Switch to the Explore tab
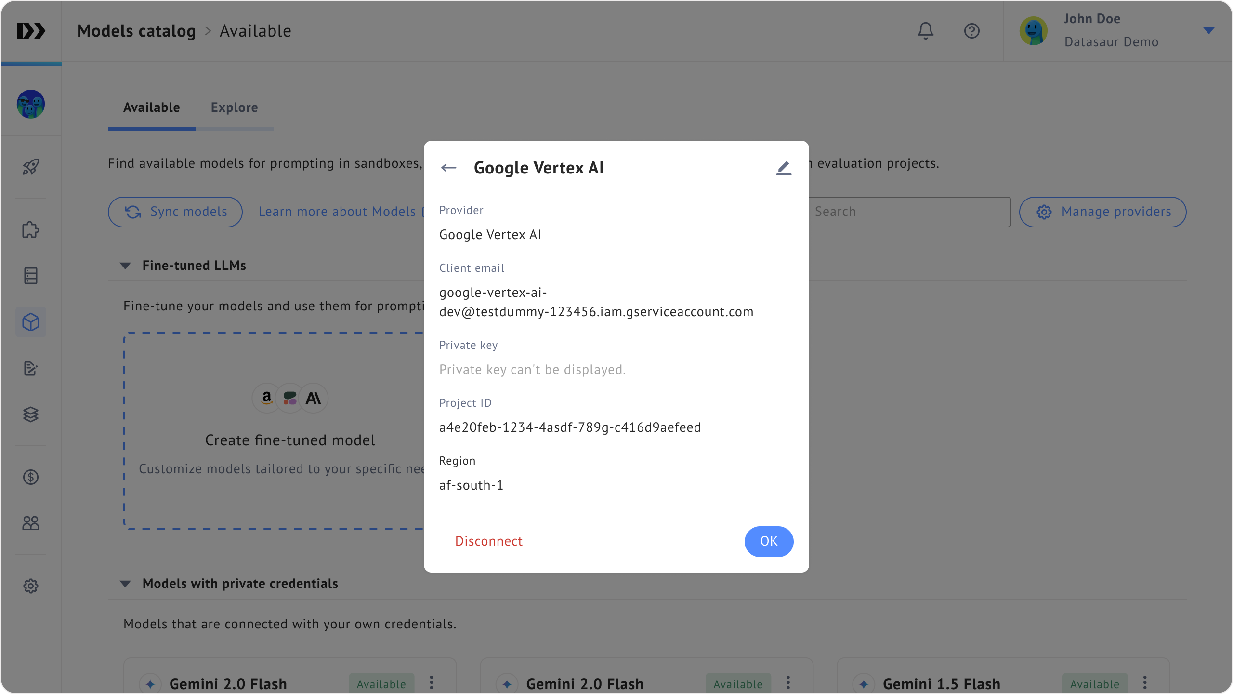This screenshot has width=1233, height=694. click(x=234, y=107)
